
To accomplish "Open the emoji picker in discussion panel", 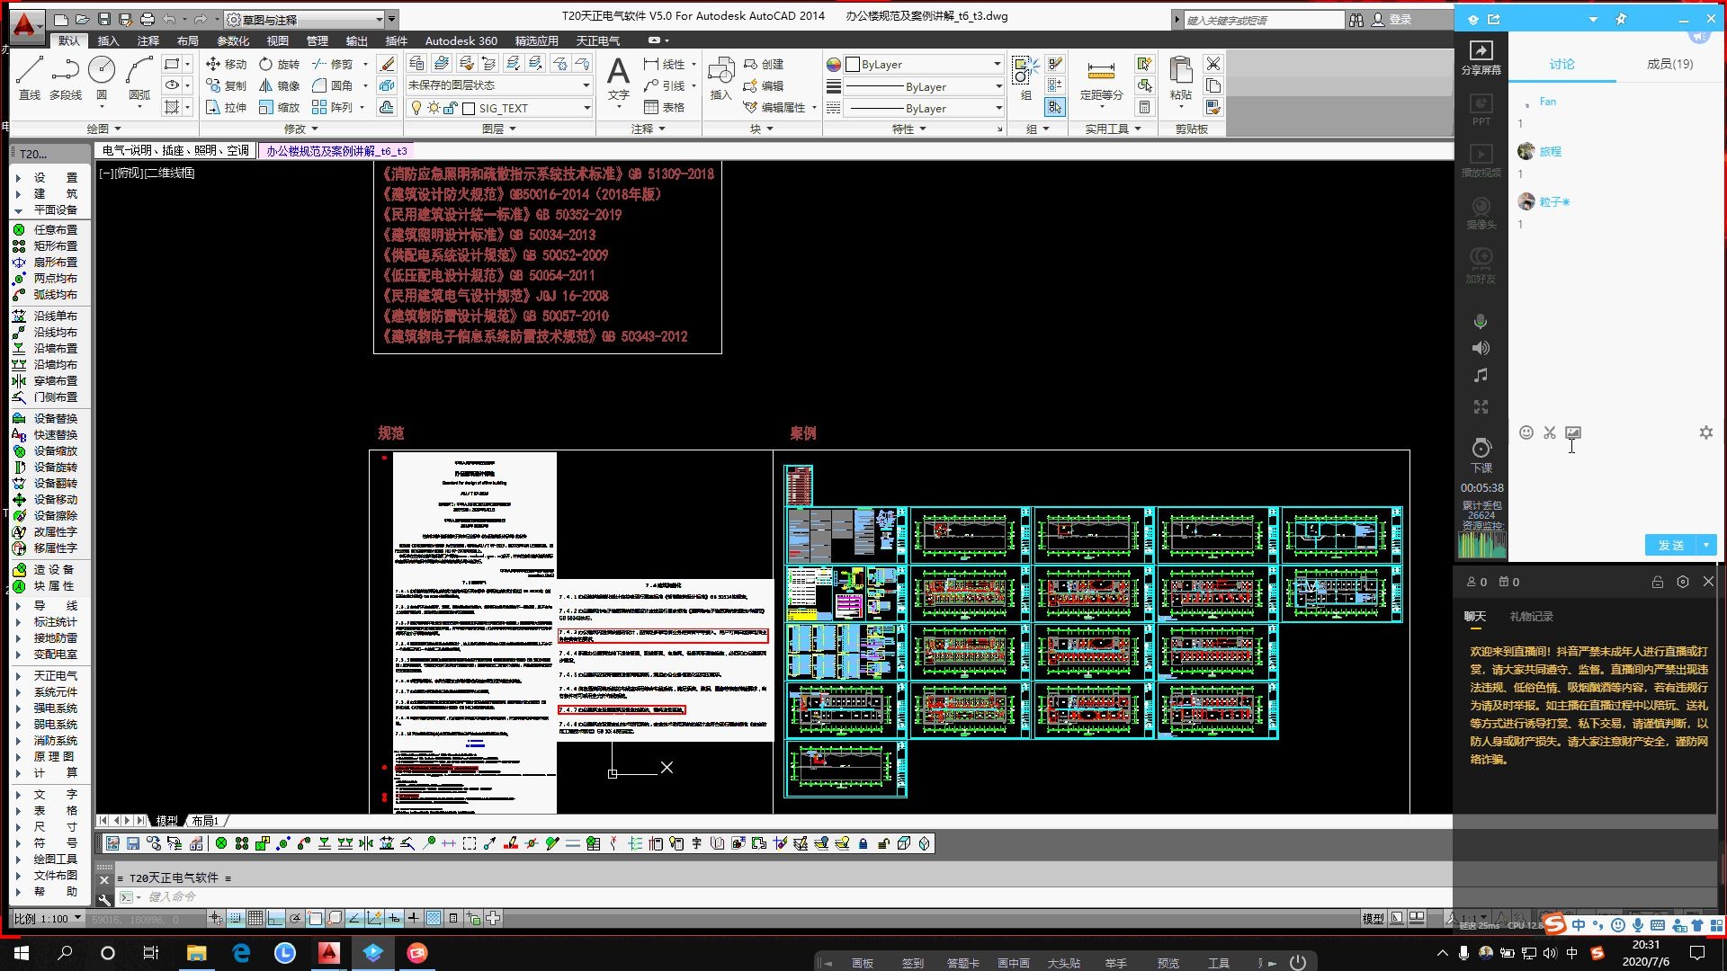I will coord(1526,432).
